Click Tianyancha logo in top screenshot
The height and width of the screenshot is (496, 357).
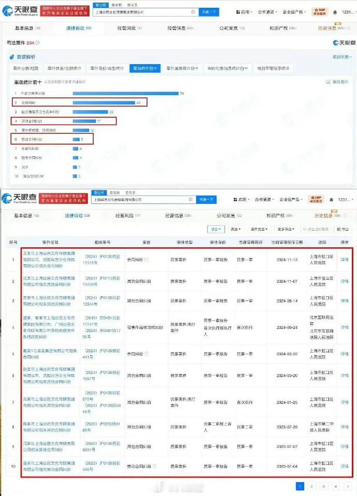coord(20,11)
